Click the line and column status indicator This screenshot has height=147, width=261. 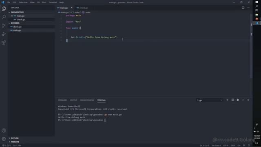[x=204, y=145]
